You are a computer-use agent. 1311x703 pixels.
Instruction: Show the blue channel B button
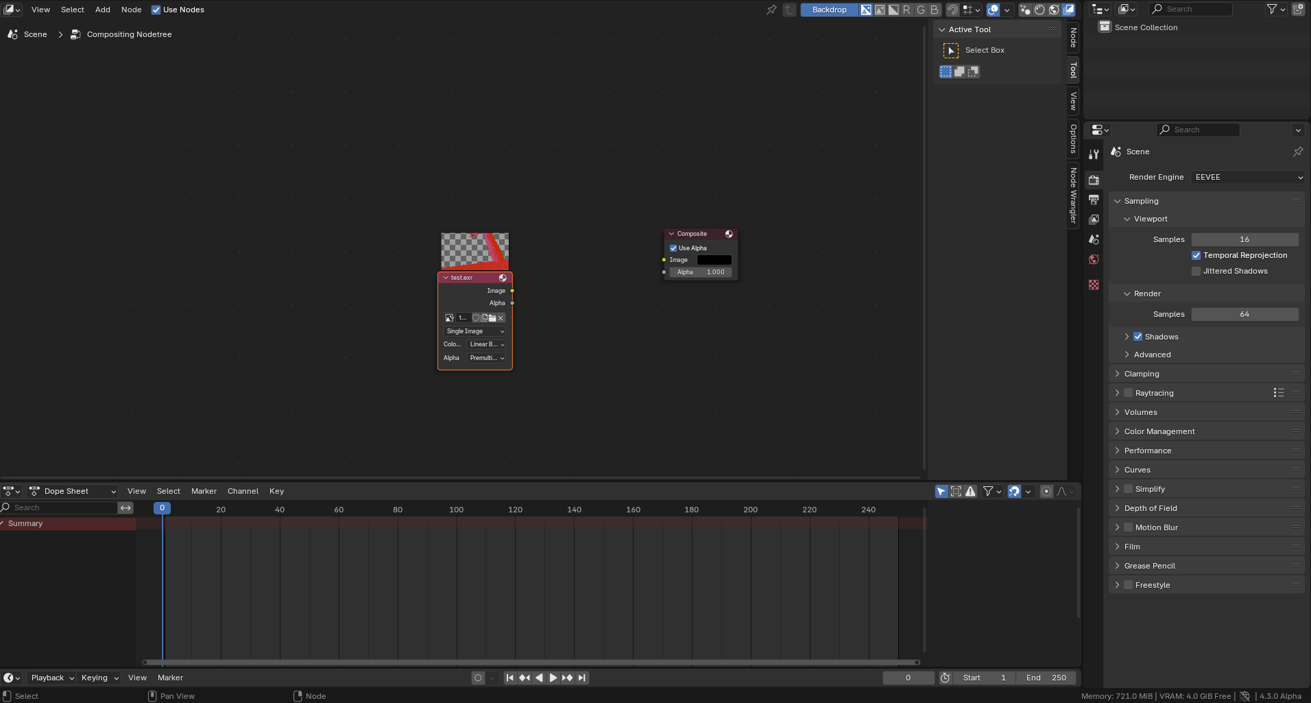(934, 10)
